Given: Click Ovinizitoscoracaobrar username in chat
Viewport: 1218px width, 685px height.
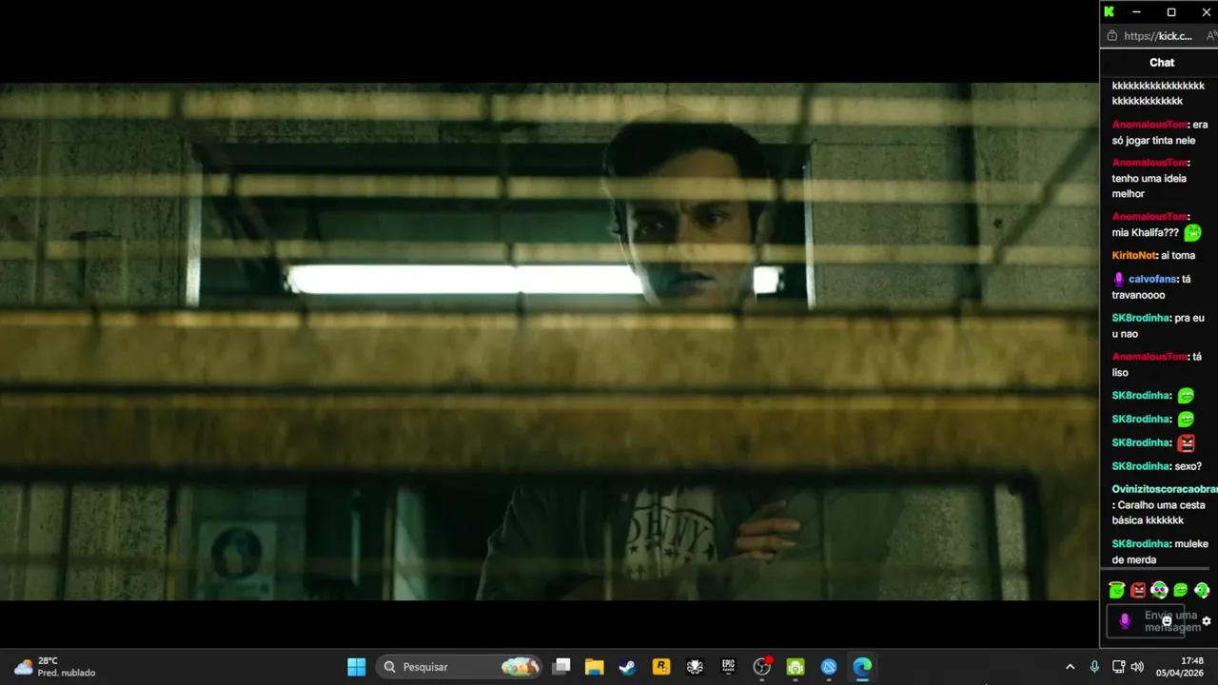Looking at the screenshot, I should (x=1165, y=489).
